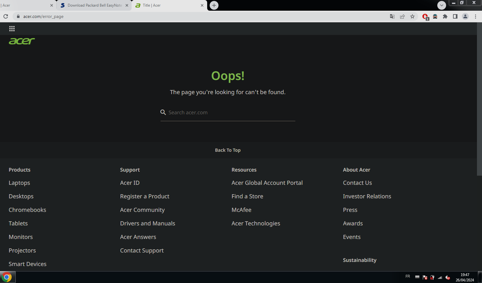The height and width of the screenshot is (283, 482).
Task: Open the Acer Community link
Action: click(x=142, y=210)
